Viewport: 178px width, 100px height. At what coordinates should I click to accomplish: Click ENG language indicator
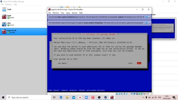160,97
